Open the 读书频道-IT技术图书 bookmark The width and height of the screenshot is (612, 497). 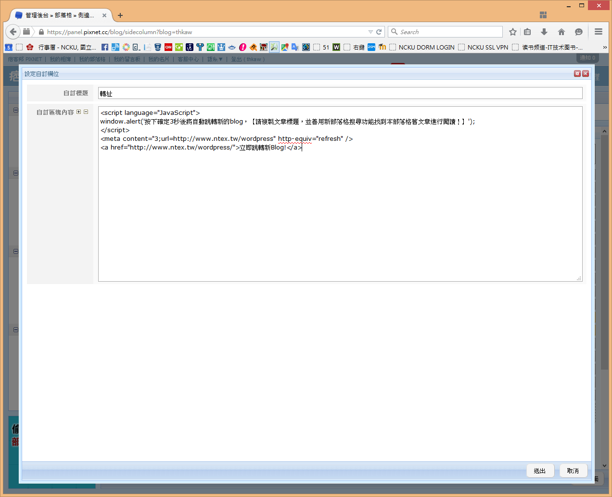548,47
